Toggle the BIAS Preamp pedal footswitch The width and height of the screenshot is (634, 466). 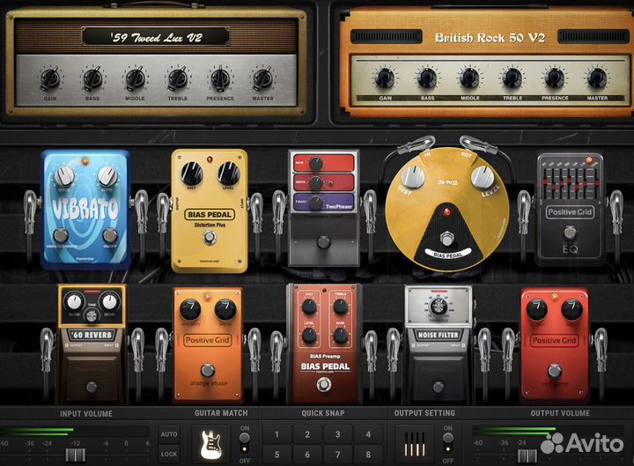(324, 384)
